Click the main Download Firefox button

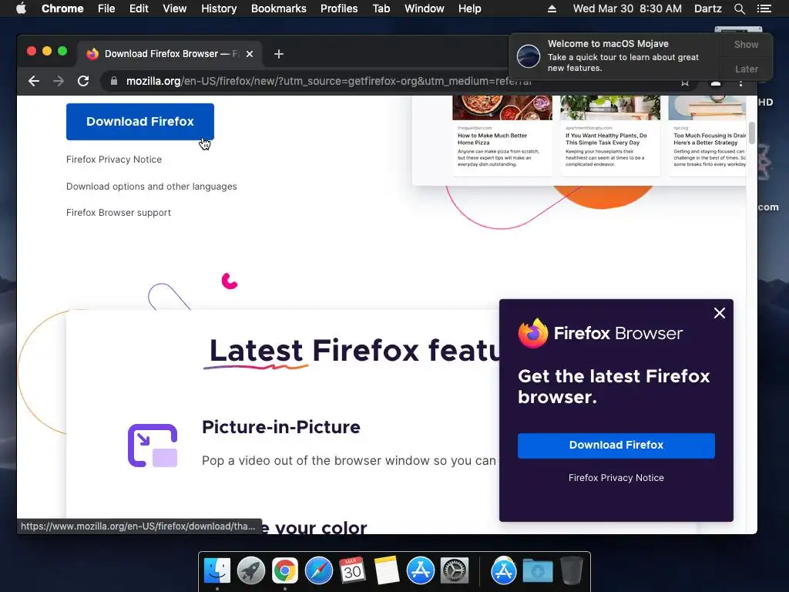pyautogui.click(x=140, y=121)
